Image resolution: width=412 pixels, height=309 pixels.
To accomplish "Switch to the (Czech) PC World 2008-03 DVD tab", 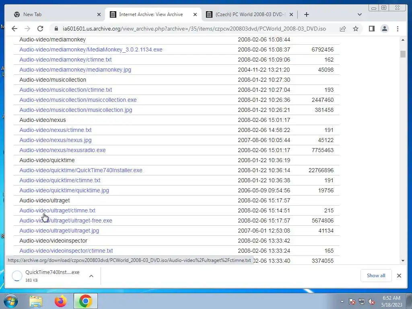I will [x=249, y=14].
